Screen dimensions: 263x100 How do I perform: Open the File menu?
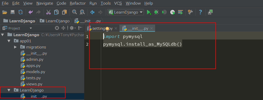(x=5, y=3)
